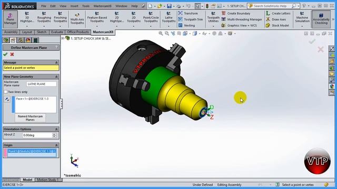Open the Roughing Toolpaths dropdown arrow
337x189 pixels.
[x=44, y=26]
